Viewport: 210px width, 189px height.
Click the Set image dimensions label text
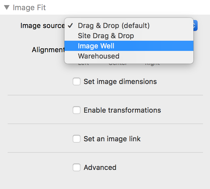[x=120, y=82]
